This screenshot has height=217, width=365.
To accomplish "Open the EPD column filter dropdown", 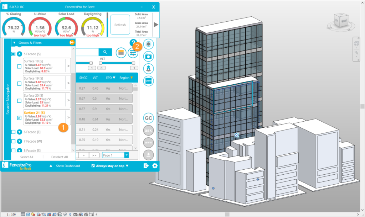I will click(x=114, y=78).
